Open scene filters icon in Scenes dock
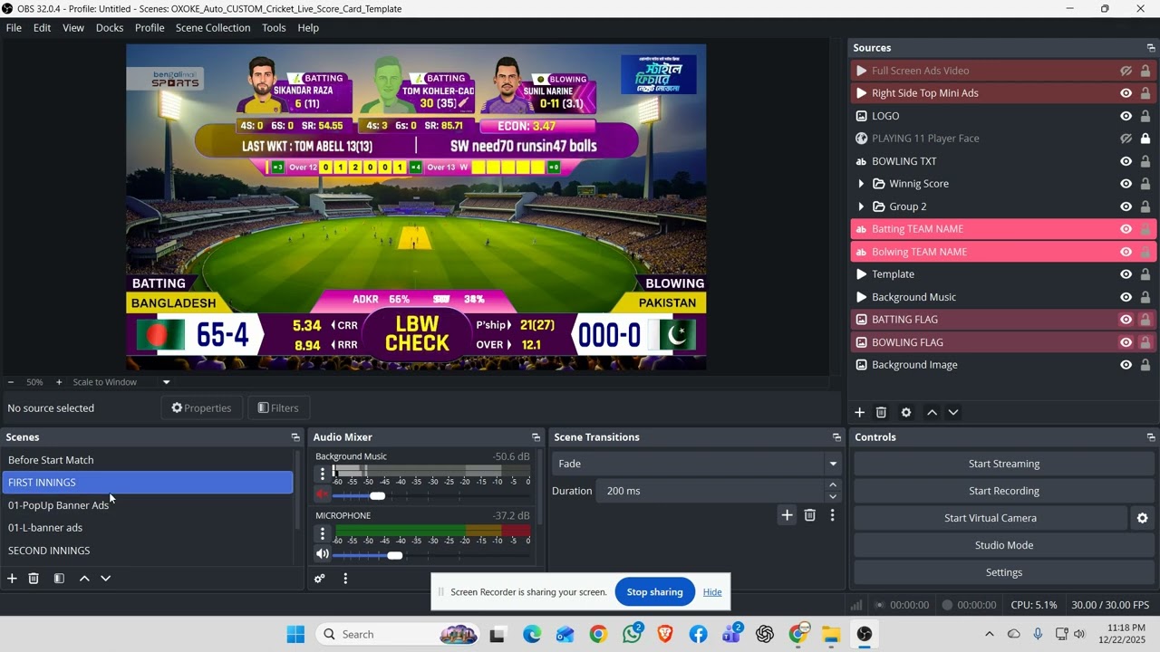Screen dimensions: 1160x652 pos(59,578)
